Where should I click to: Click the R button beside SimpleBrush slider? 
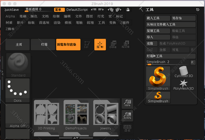193,63
